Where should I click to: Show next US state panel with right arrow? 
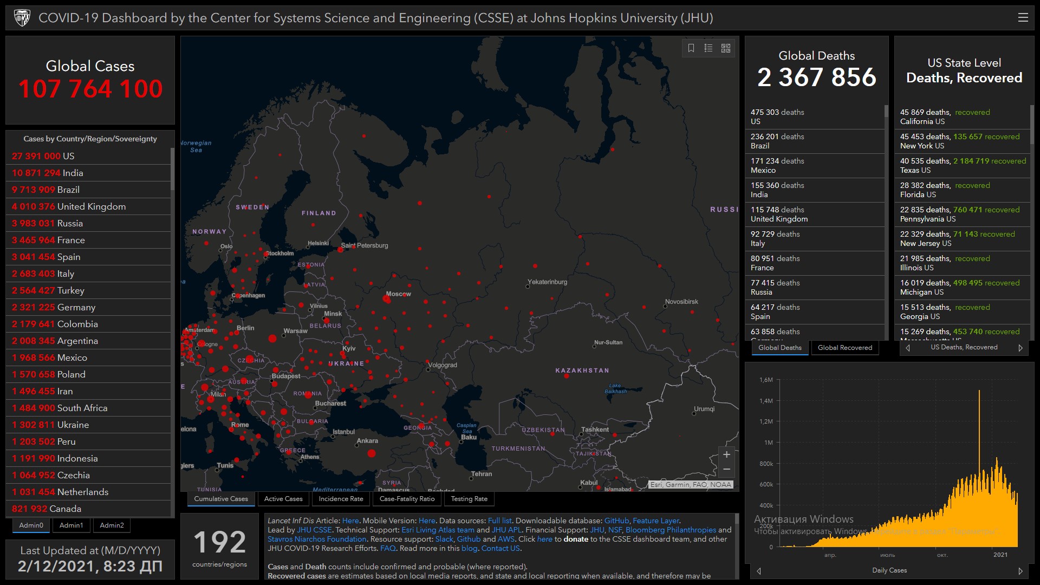click(x=1020, y=348)
